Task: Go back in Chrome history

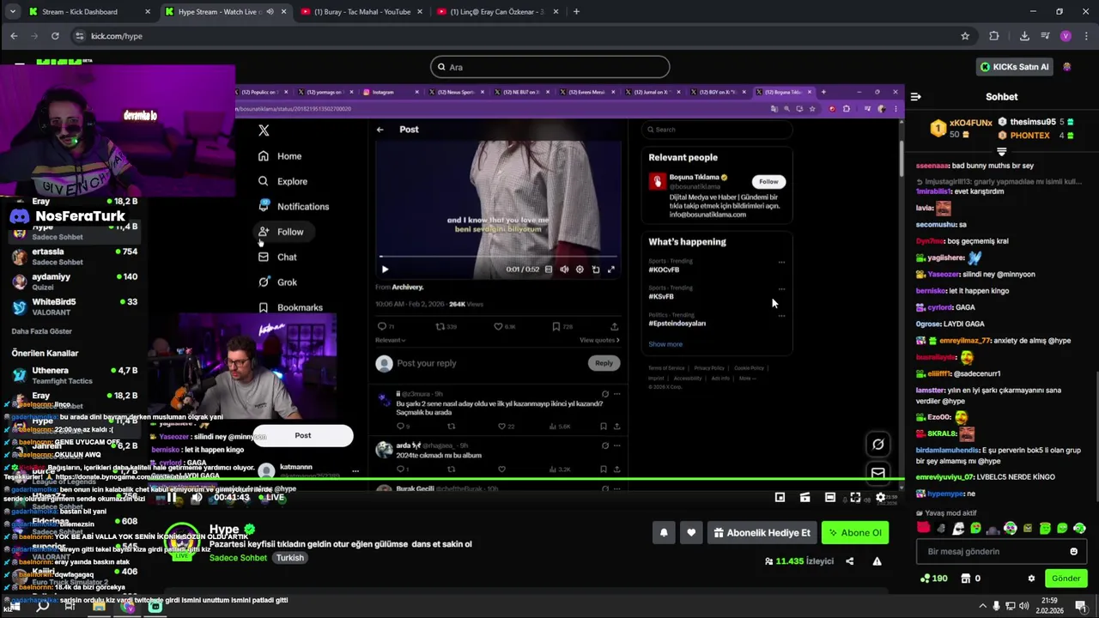Action: [x=14, y=36]
